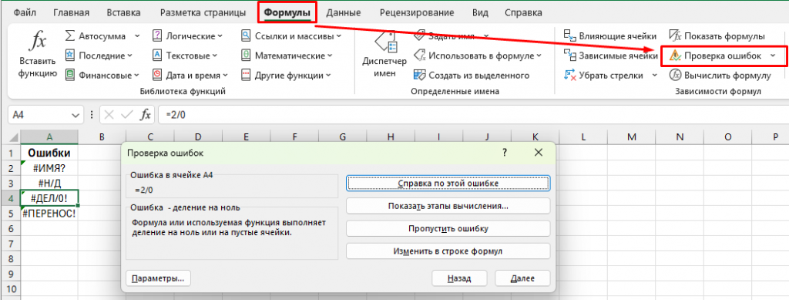Switch to the Справка tab

click(x=523, y=12)
